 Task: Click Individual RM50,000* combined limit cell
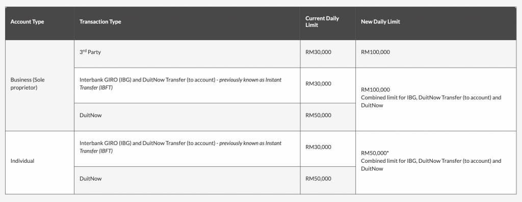436,162
